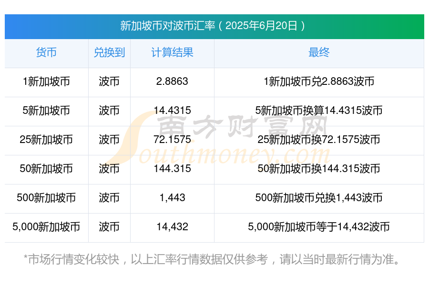This screenshot has width=429, height=286.
Task: Click the value '1,443' in results column
Action: point(172,198)
